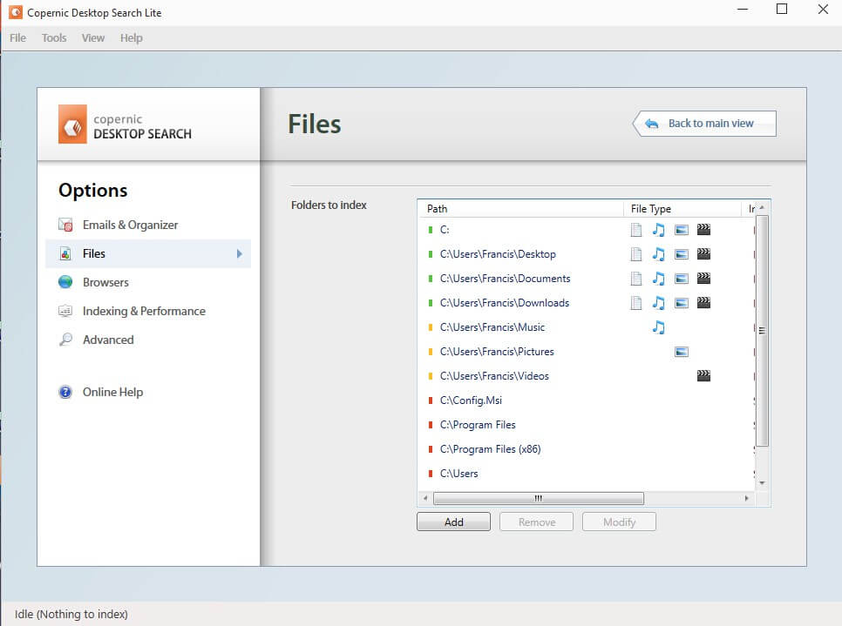Go back to main view
Screen dimensions: 842x626
point(704,124)
